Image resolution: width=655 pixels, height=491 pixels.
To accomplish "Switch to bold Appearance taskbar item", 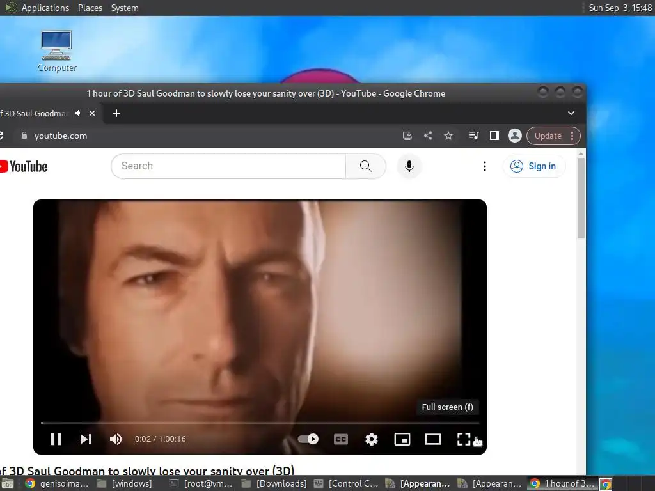I will tap(418, 483).
